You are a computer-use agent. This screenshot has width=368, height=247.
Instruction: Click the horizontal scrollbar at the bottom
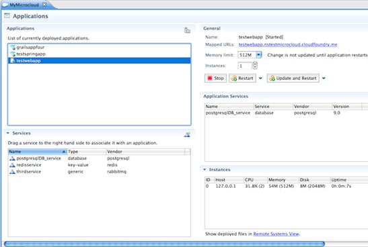[164, 244]
